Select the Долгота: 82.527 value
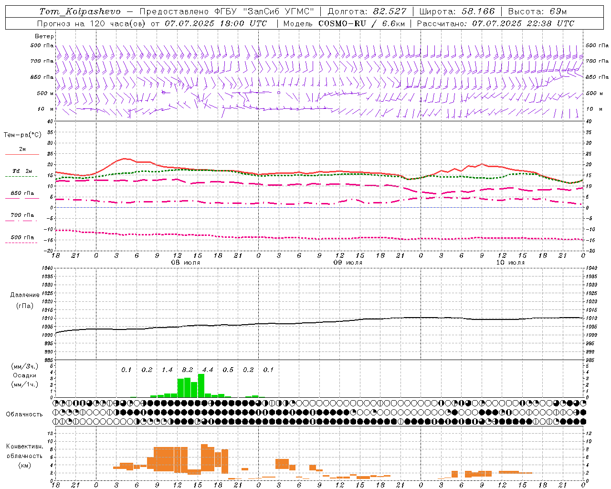The image size is (611, 489). pyautogui.click(x=367, y=11)
